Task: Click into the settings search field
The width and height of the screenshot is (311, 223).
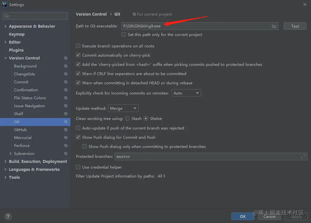Action: 35,16
